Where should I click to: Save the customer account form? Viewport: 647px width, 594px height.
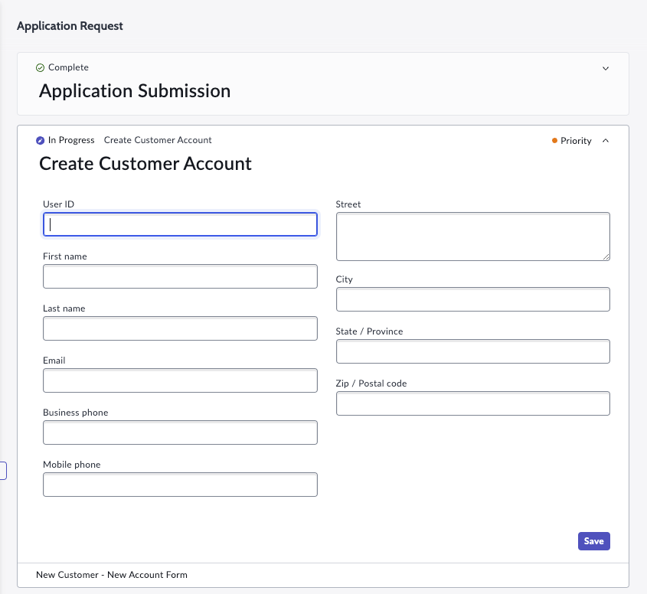[x=593, y=541]
